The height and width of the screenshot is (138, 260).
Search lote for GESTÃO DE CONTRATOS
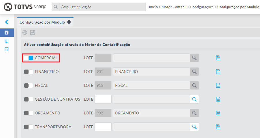pyautogui.click(x=194, y=99)
